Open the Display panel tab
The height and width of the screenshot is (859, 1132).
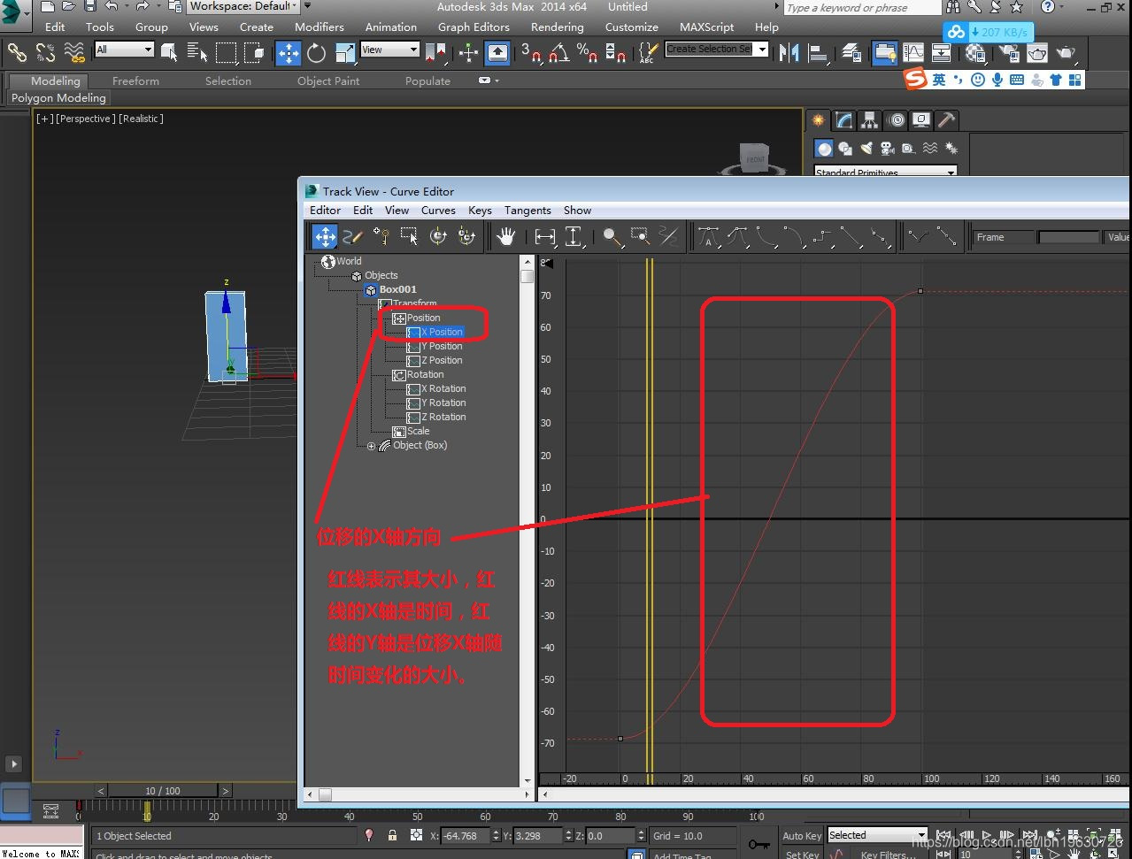click(x=921, y=120)
